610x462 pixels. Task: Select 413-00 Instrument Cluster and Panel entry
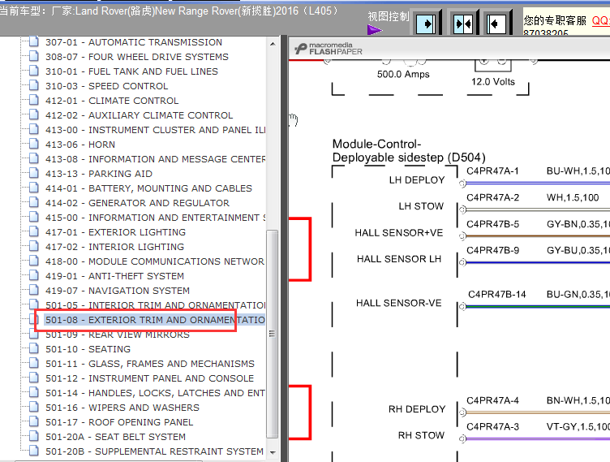(155, 130)
